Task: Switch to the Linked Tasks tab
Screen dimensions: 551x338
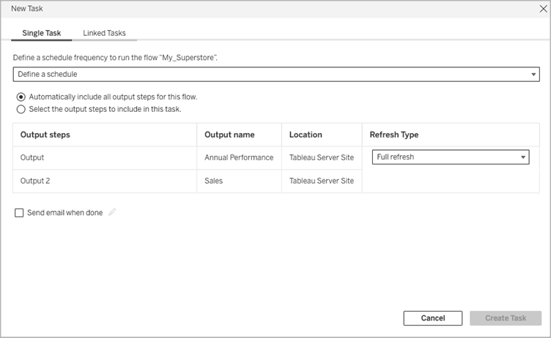Action: point(104,33)
